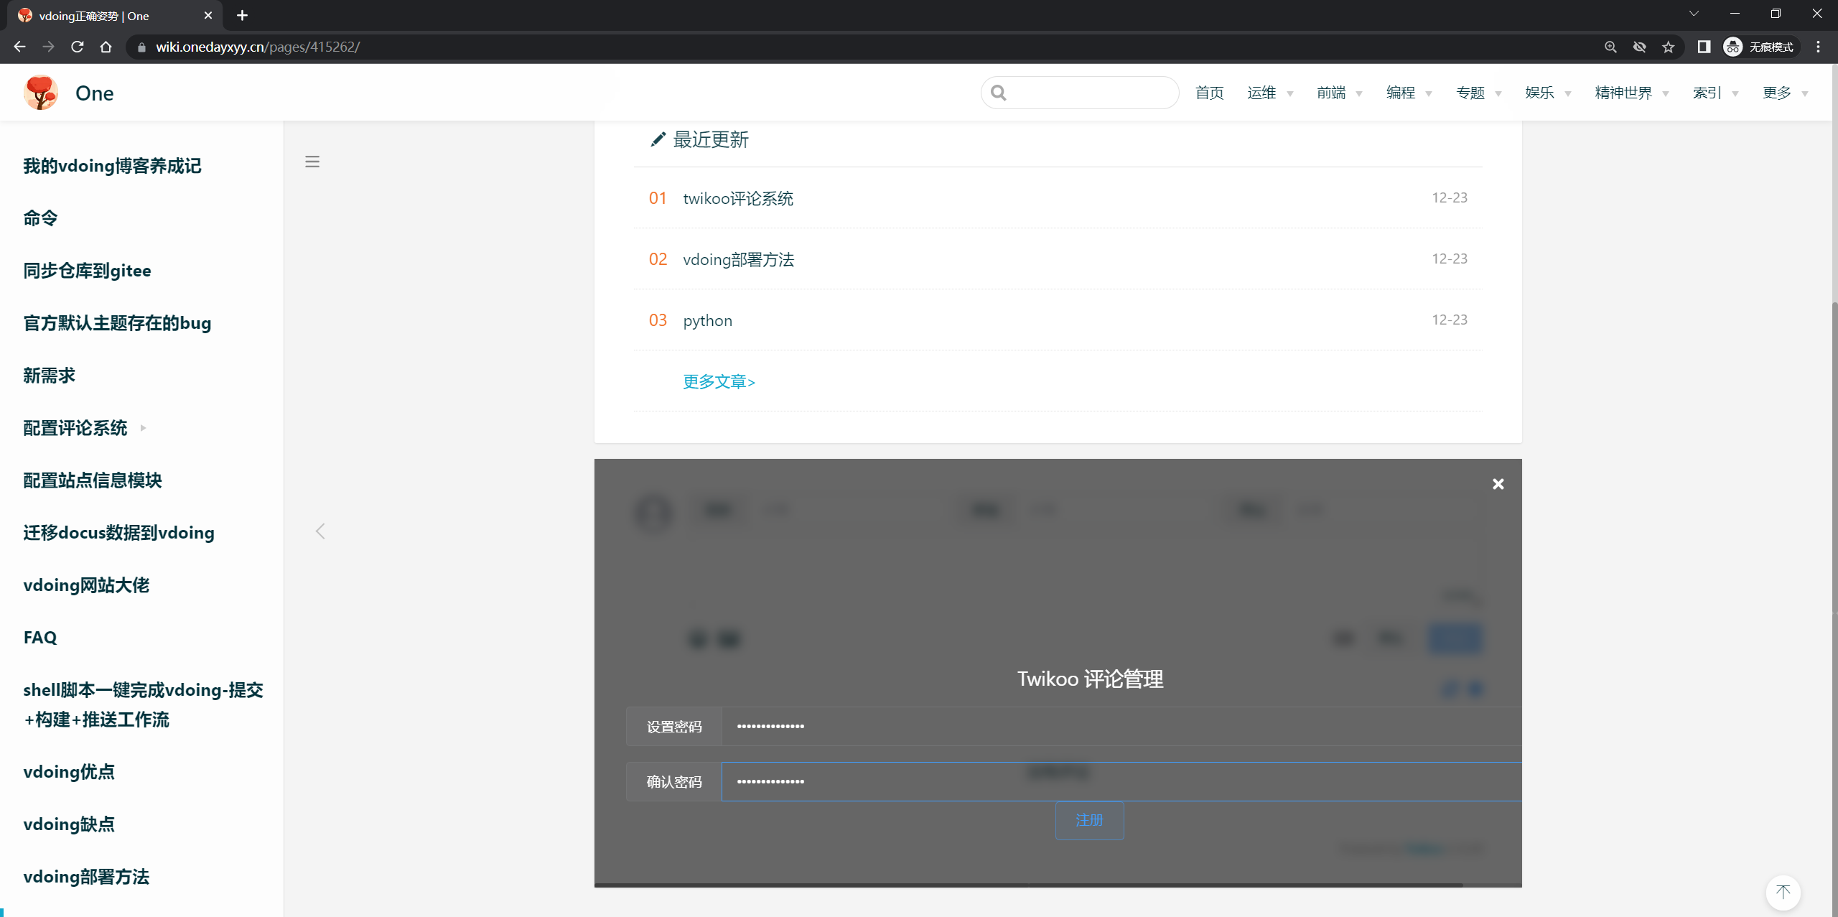Open vdoing部署方法 sidebar item
1838x917 pixels.
click(86, 877)
